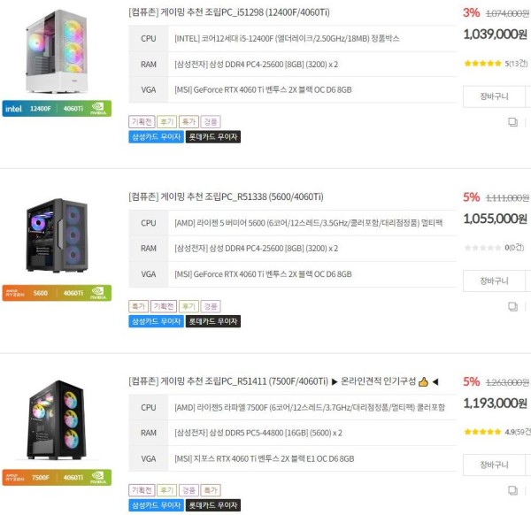Image resolution: width=531 pixels, height=515 pixels.
Task: Open new-window icon for i51298 listing
Action: click(512, 122)
